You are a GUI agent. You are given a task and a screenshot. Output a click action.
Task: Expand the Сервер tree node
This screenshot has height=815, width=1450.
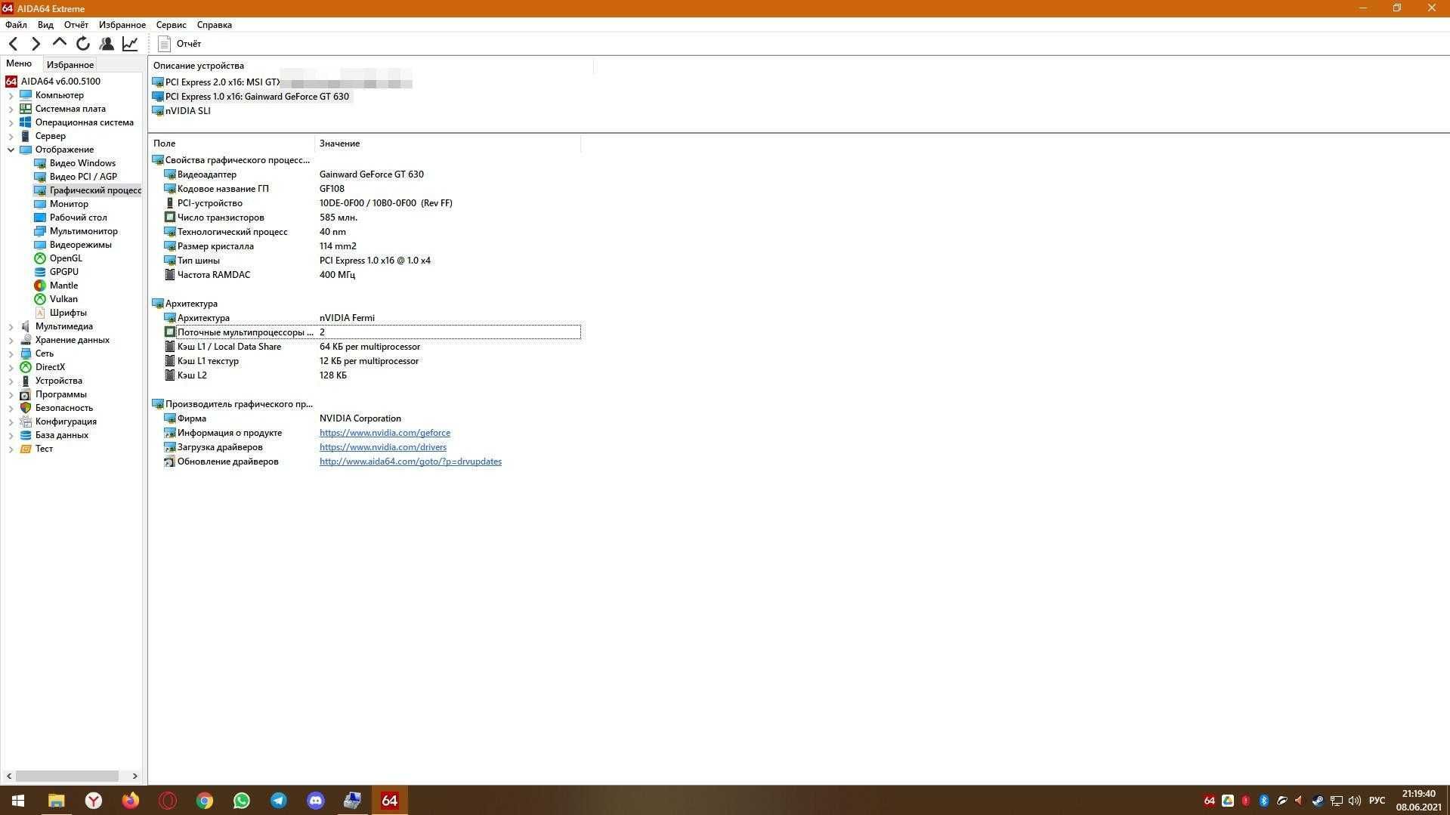[x=11, y=137]
